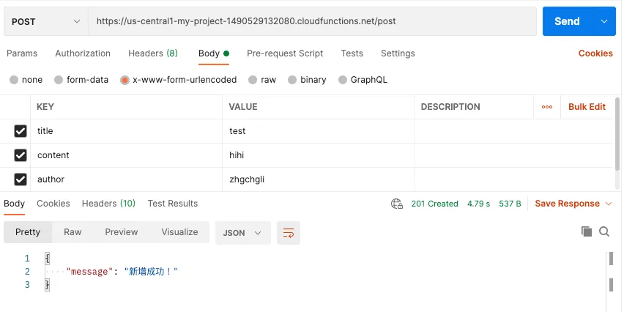The height and width of the screenshot is (312, 624).
Task: Expand the Send button arrow menu
Action: (x=604, y=21)
